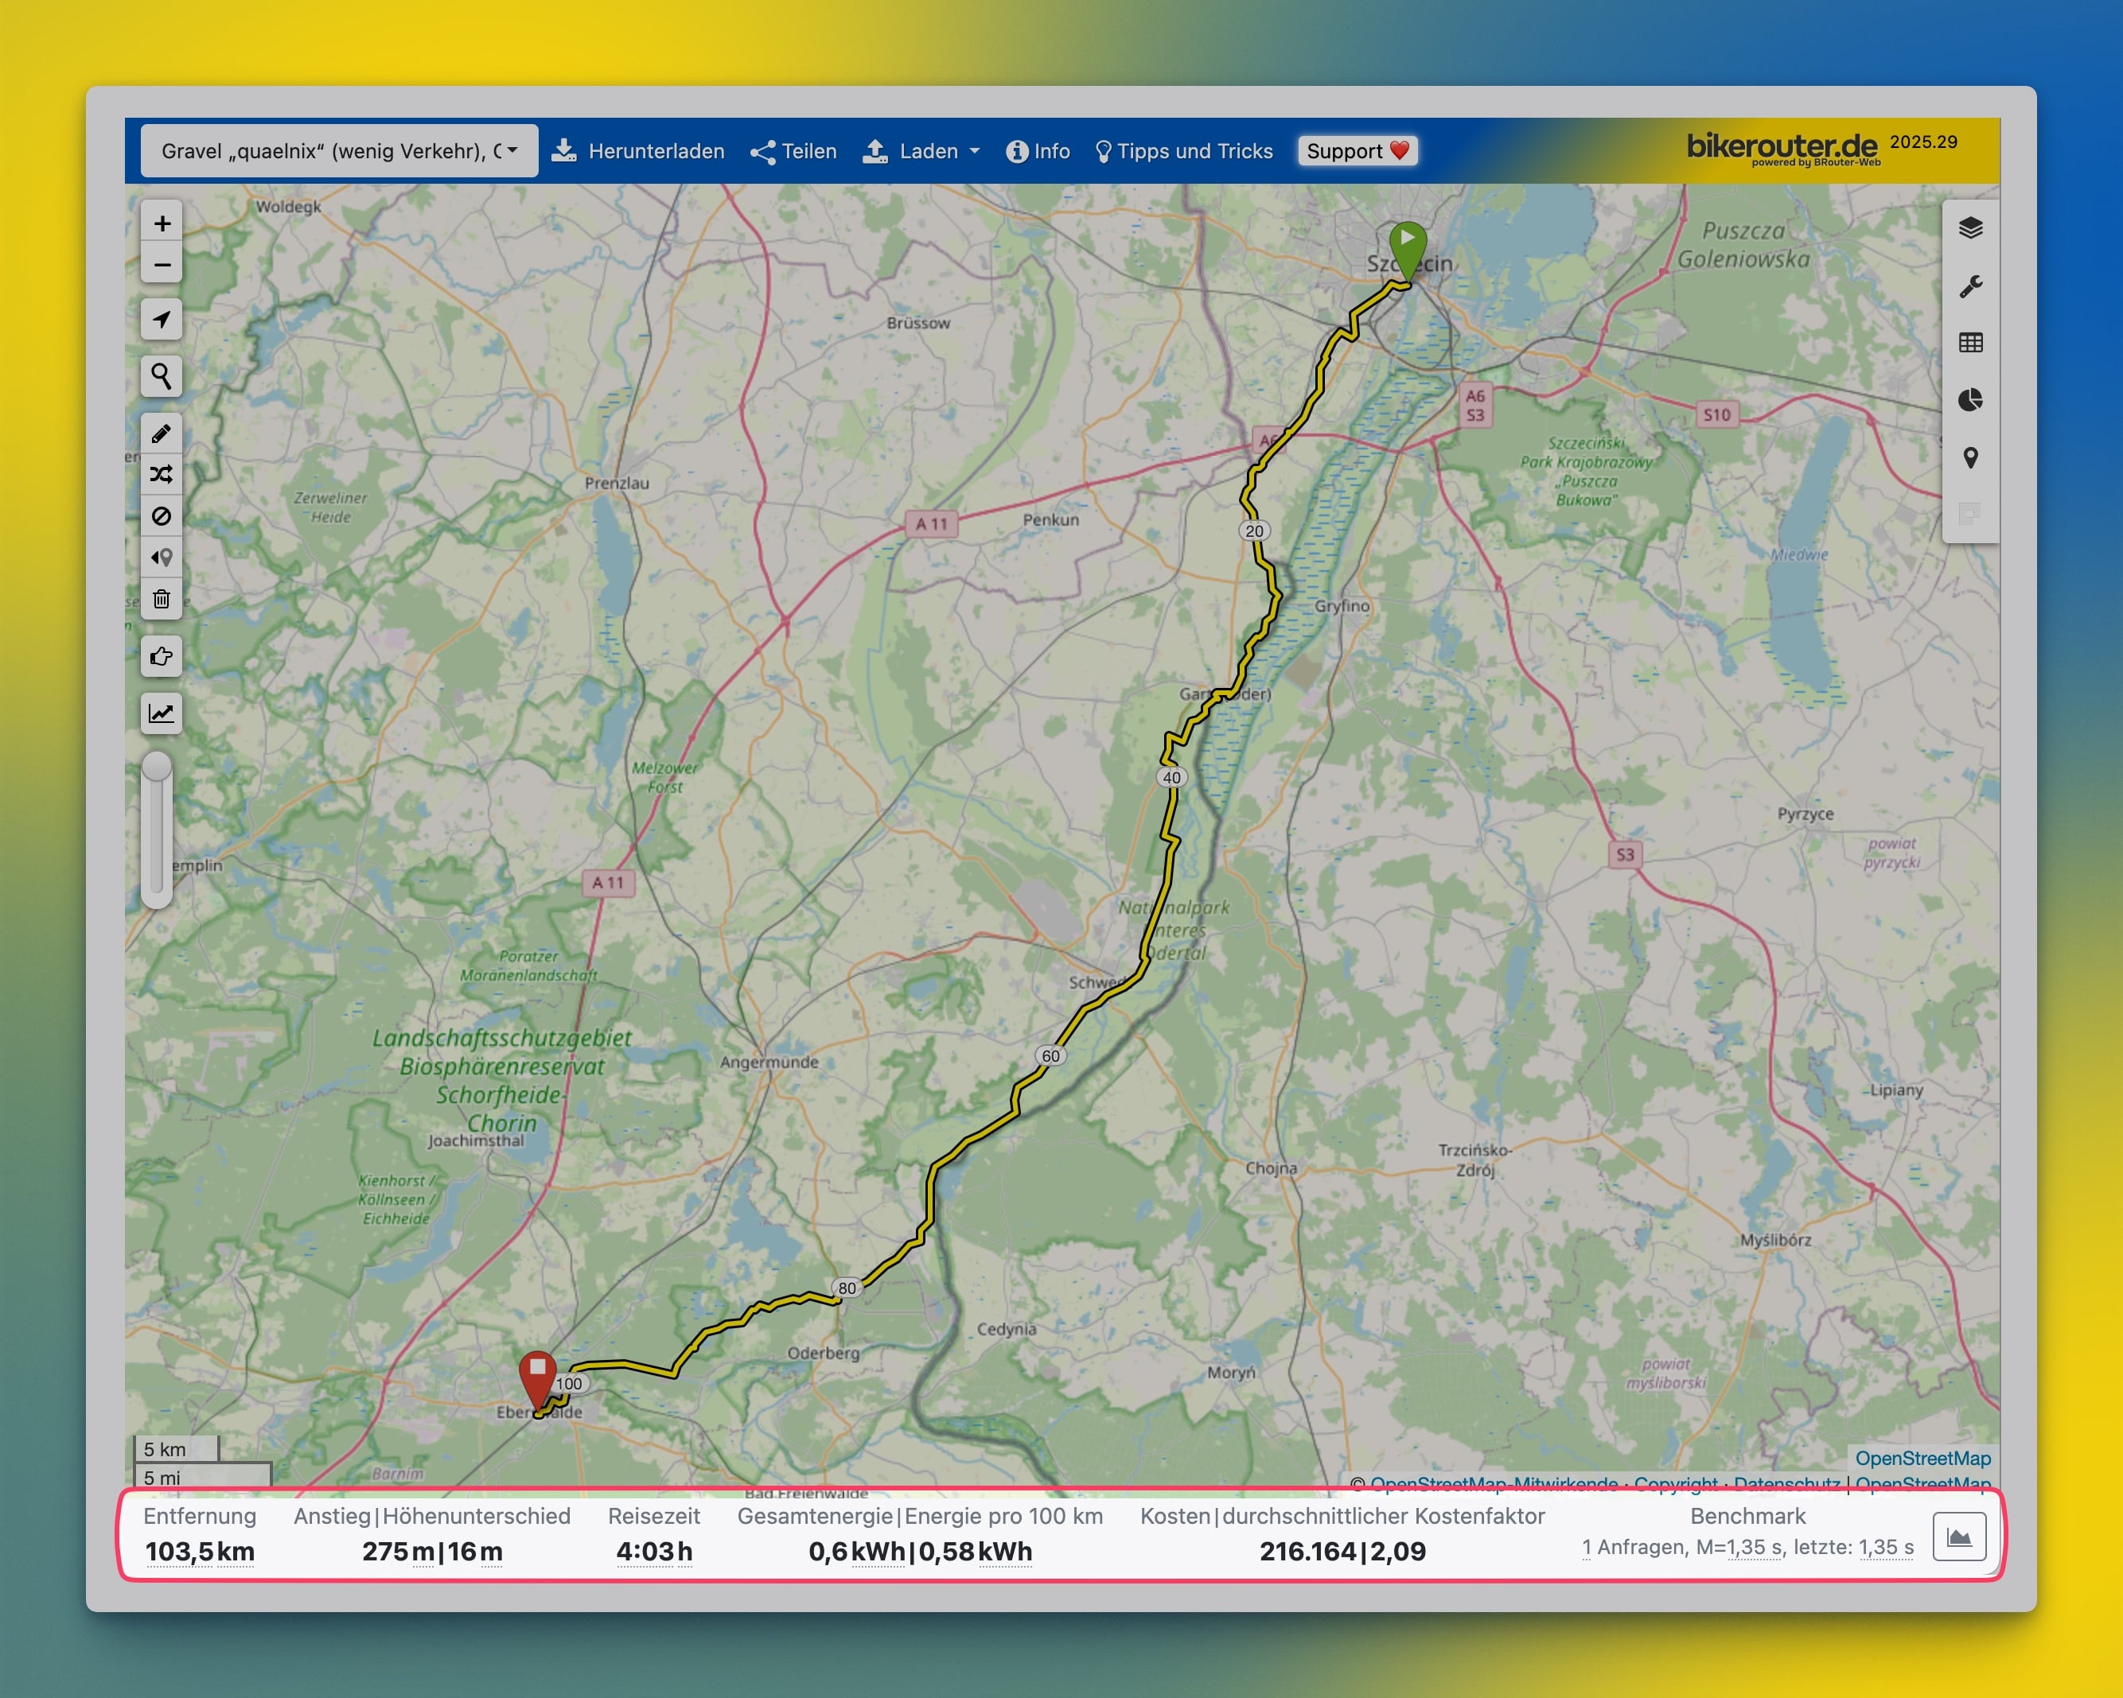Click the bikerouter.de logo
This screenshot has width=2123, height=1698.
tap(1782, 149)
